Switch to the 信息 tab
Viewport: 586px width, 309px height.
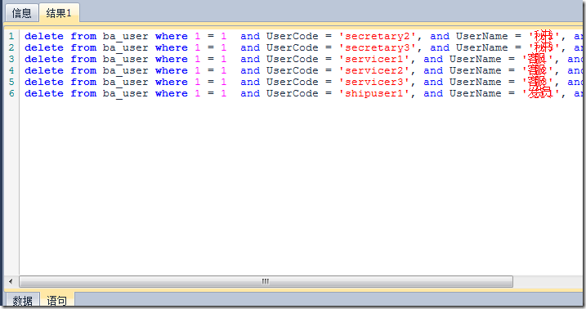(x=22, y=13)
